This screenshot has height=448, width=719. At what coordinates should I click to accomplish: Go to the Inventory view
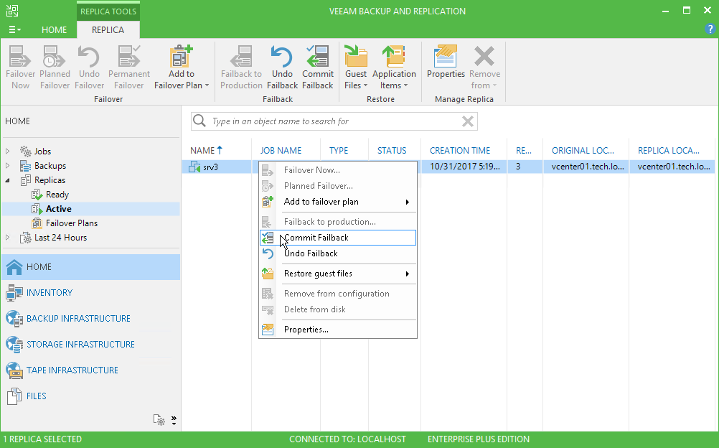point(49,293)
